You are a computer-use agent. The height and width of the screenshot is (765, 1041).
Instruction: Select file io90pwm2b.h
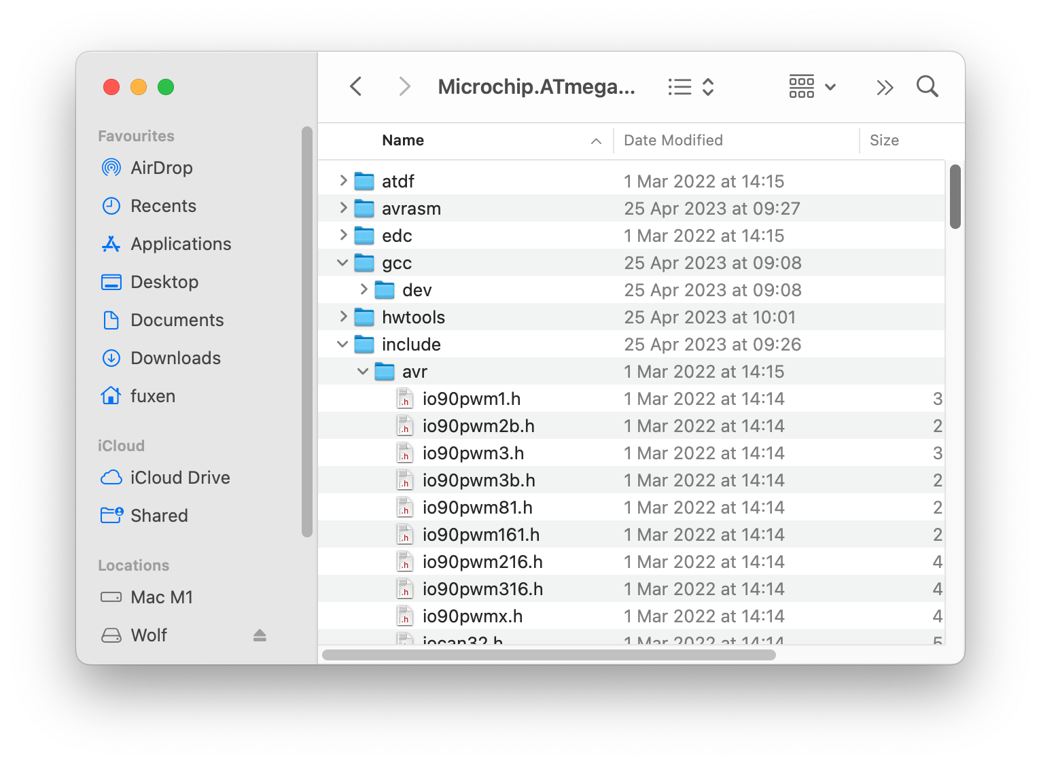click(x=631, y=426)
